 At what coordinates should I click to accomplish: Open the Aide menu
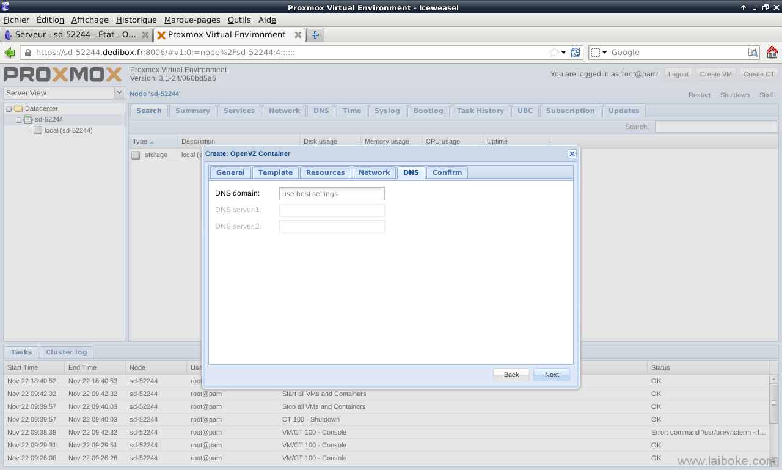tap(267, 20)
